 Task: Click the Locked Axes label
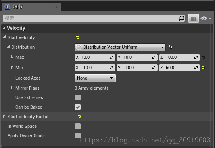pyautogui.click(x=28, y=78)
